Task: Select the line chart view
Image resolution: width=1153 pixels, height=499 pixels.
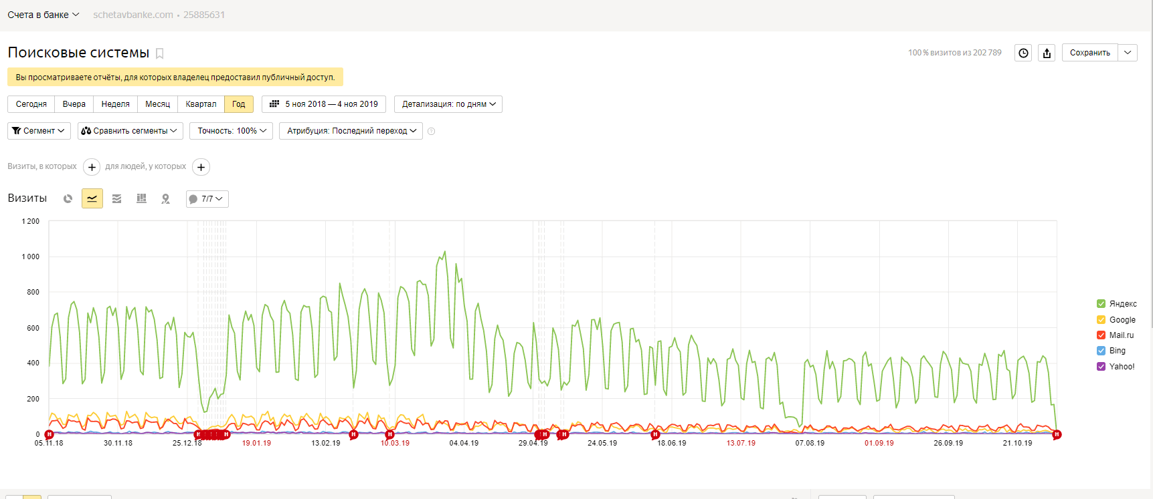Action: click(92, 198)
